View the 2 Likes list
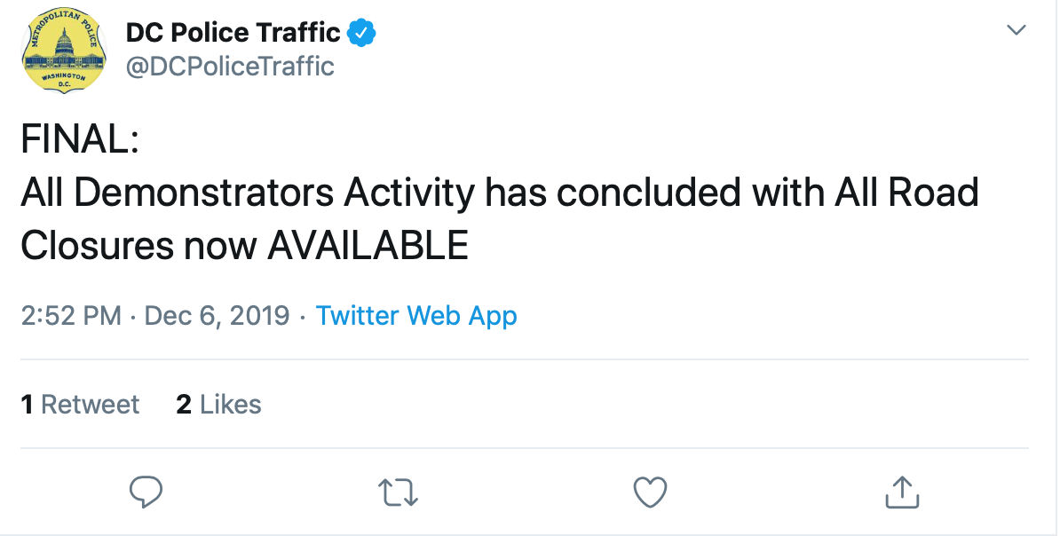This screenshot has height=536, width=1060. [218, 404]
